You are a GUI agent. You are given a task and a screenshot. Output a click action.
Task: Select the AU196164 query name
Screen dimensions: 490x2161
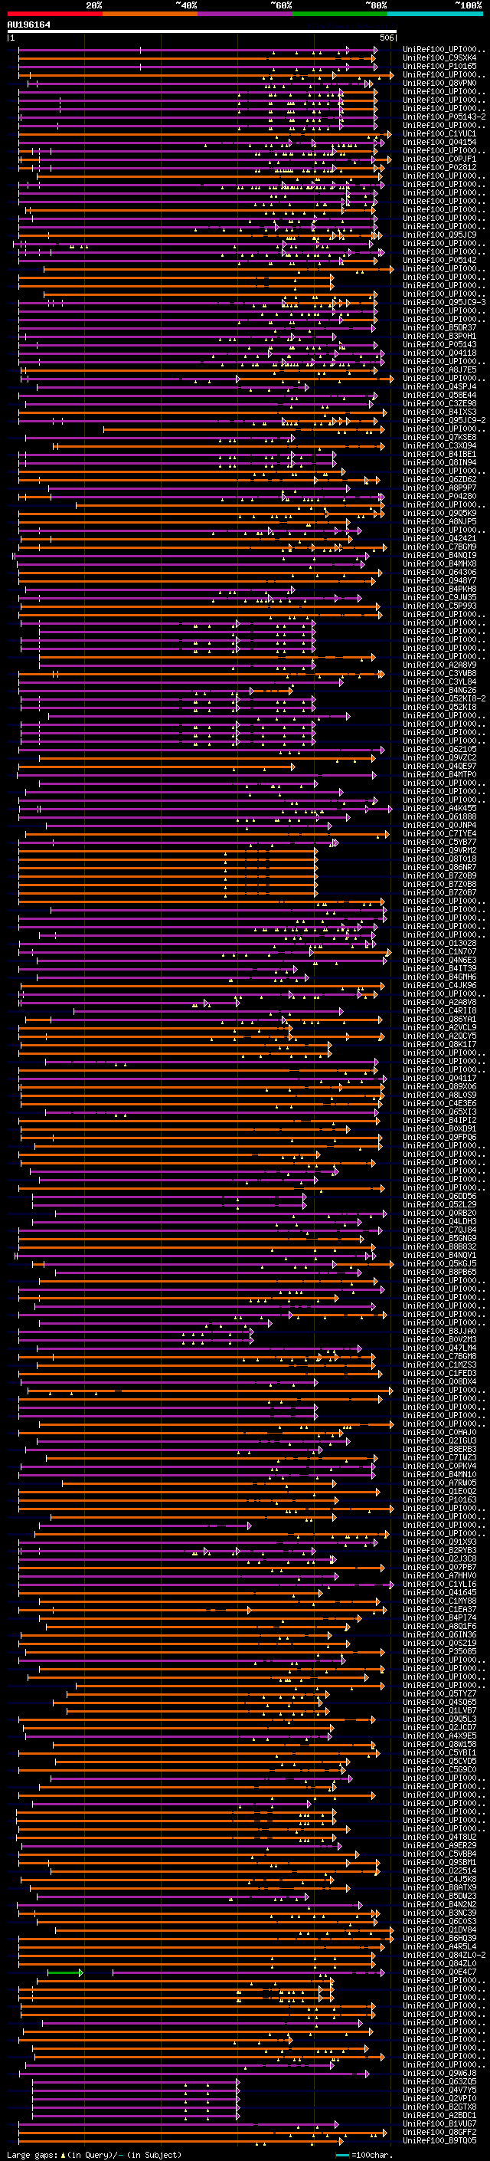tap(28, 25)
